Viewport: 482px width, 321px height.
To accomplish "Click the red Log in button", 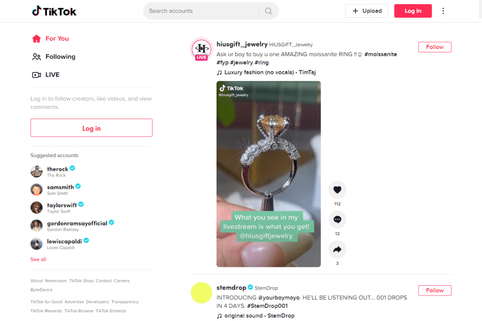I will click(413, 10).
